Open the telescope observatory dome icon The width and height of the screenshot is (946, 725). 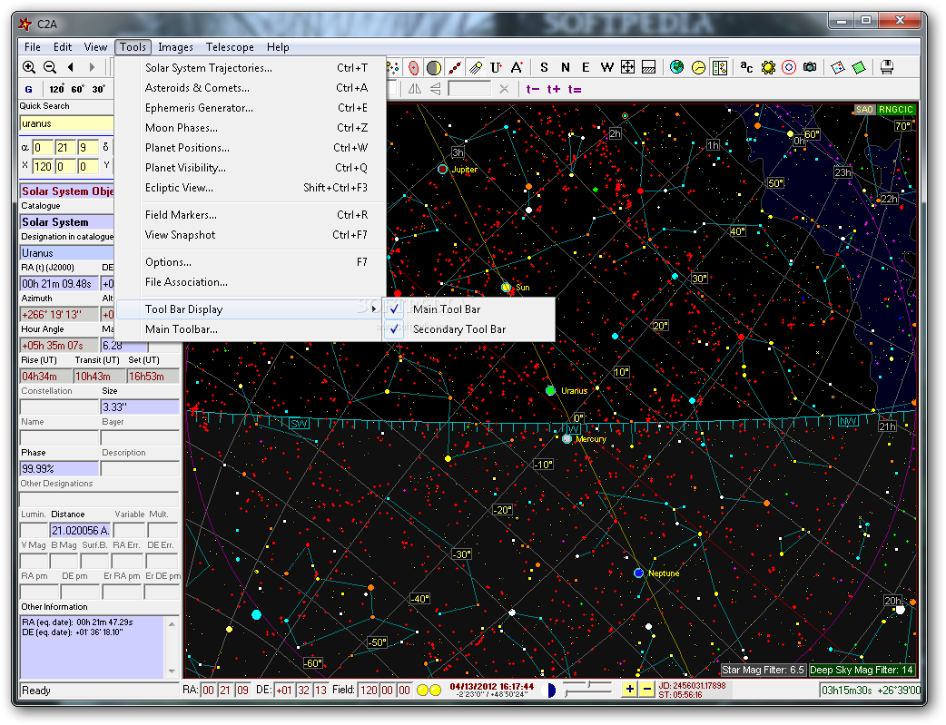(886, 67)
